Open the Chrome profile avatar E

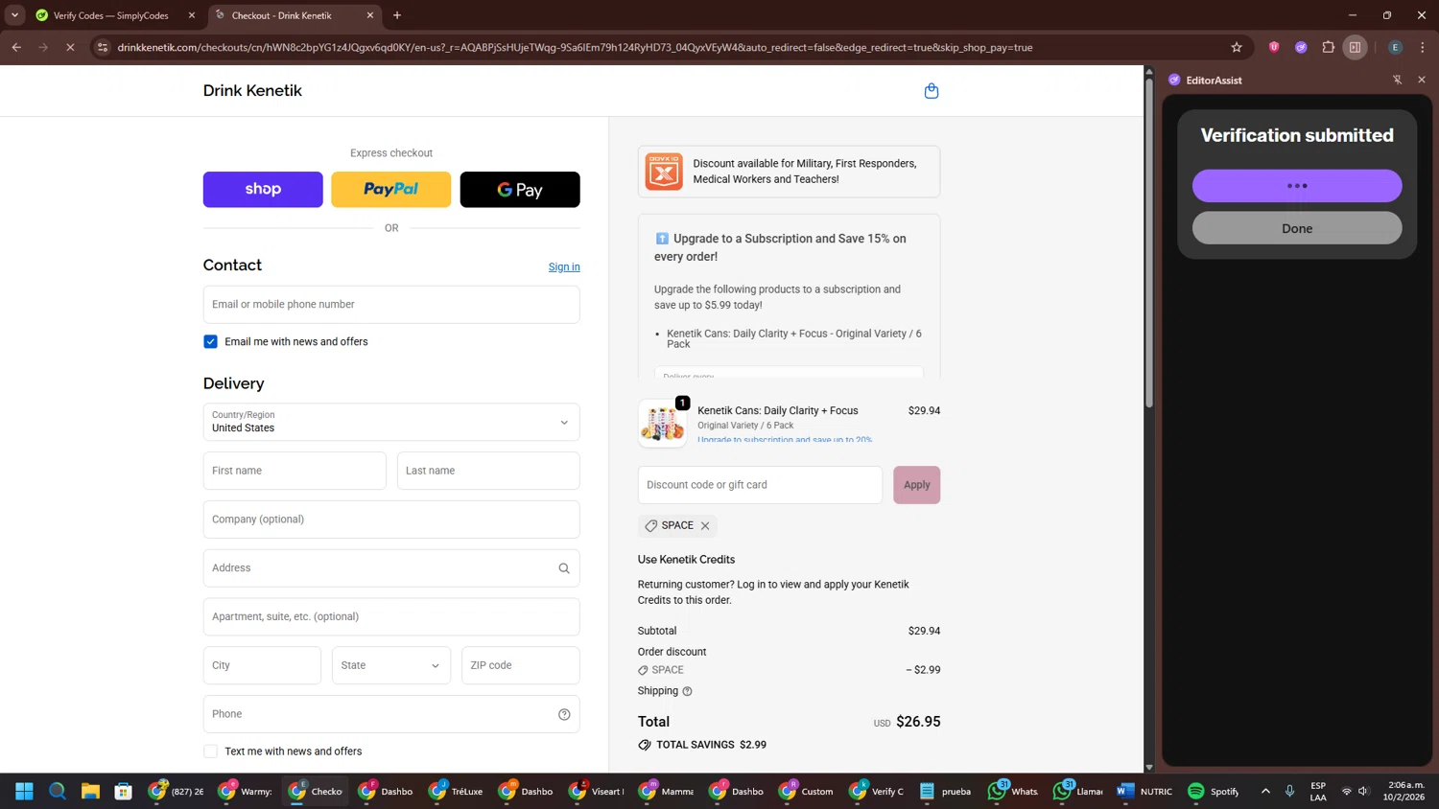tap(1395, 47)
